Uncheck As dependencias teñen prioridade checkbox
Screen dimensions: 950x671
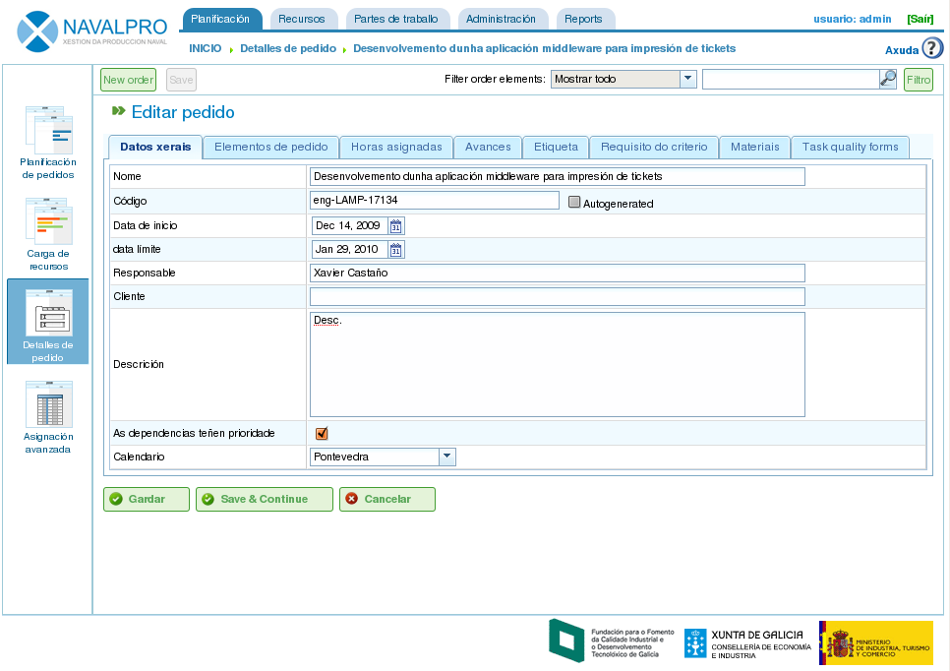pyautogui.click(x=322, y=434)
